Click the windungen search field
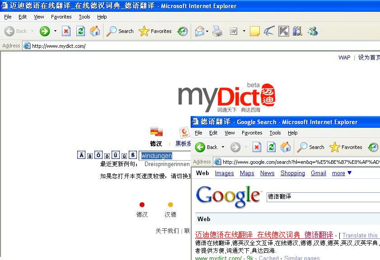Image resolution: width=380 pixels, height=260 pixels. (x=165, y=156)
